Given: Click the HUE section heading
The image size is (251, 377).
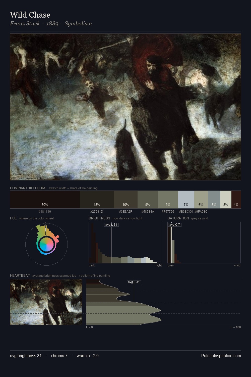Looking at the screenshot, I should 13,218.
